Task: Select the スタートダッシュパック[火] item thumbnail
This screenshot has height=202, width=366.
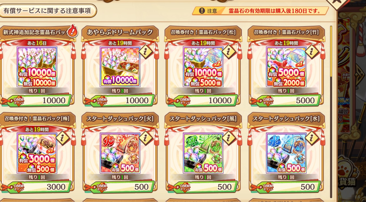Action: (x=120, y=153)
